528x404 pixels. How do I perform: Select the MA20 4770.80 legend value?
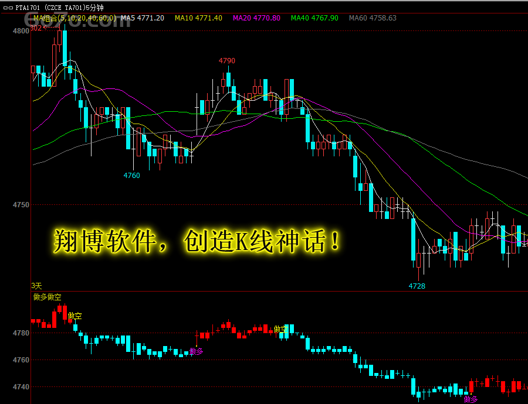click(256, 18)
